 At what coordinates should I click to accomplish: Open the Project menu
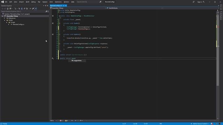22,2
